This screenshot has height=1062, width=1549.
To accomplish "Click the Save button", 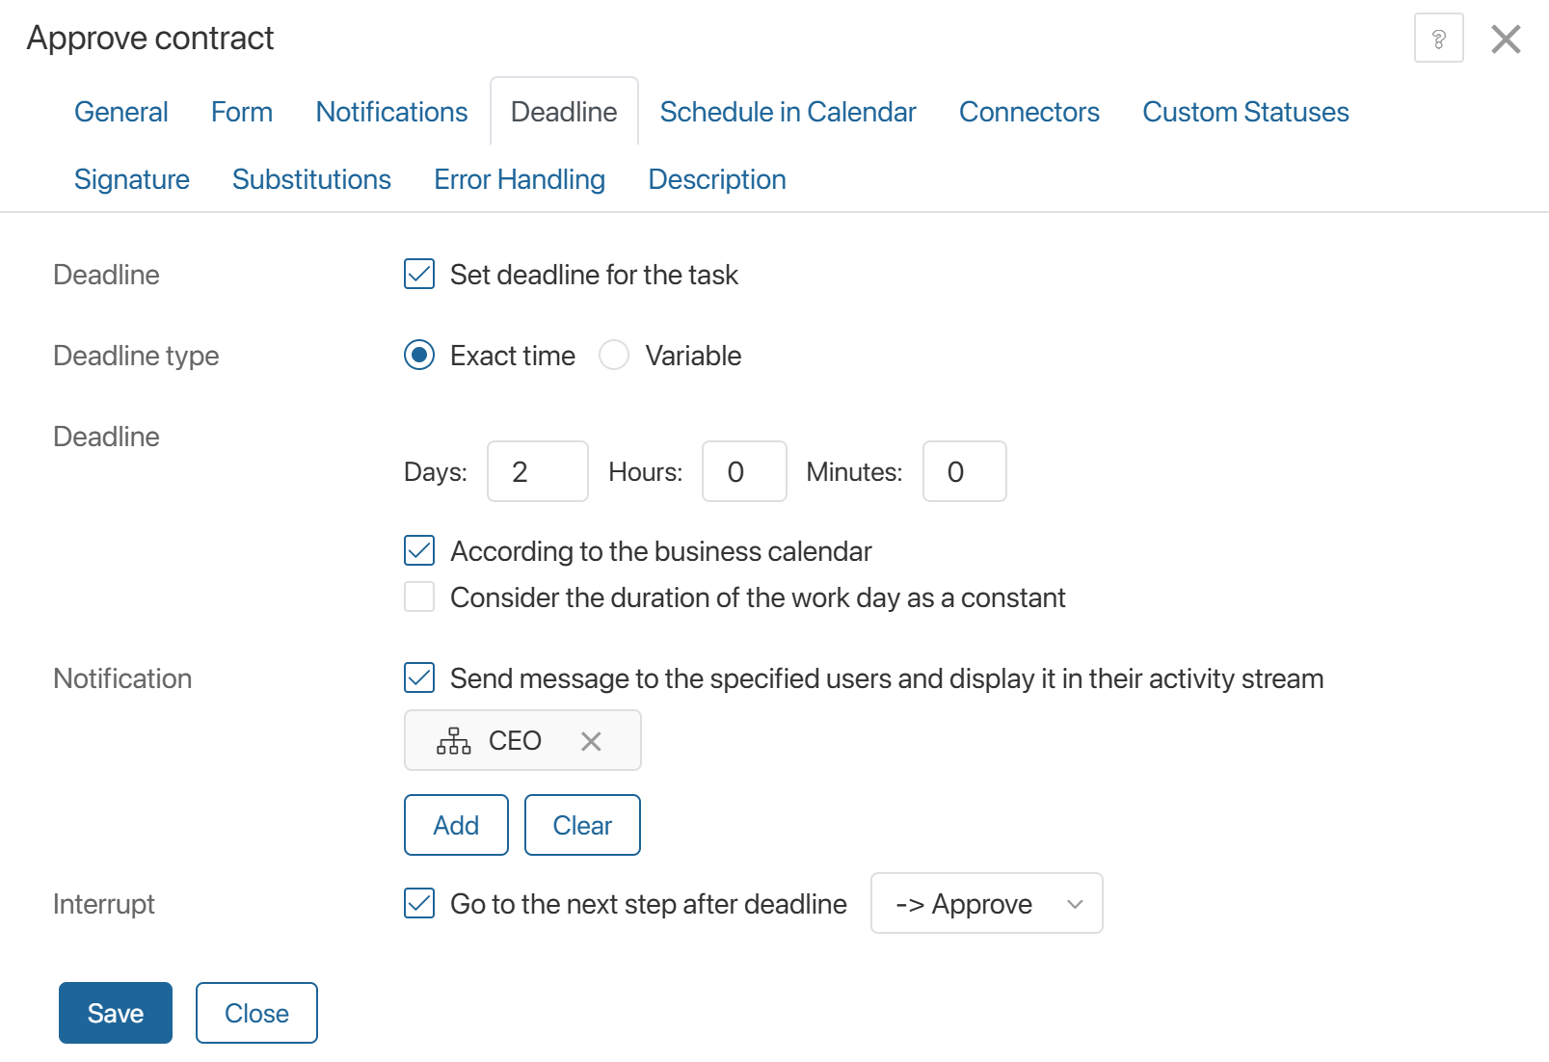I will (116, 1013).
